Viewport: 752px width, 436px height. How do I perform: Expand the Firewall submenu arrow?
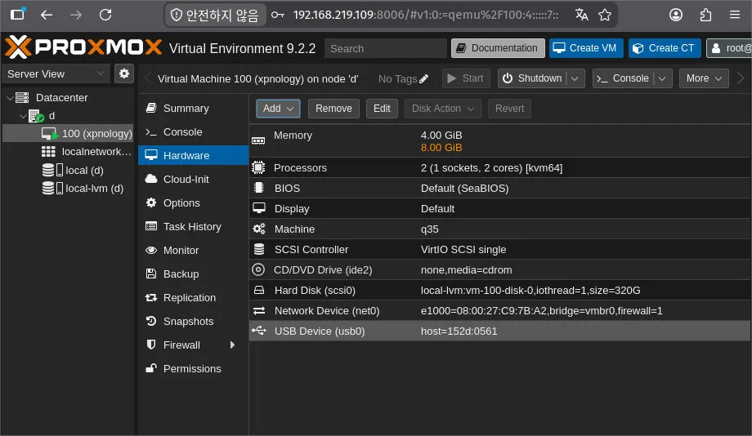(233, 345)
